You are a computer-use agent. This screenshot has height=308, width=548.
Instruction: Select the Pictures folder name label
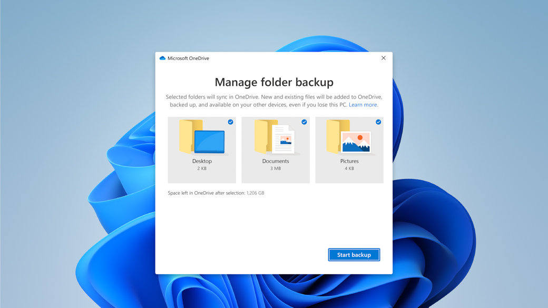click(349, 161)
